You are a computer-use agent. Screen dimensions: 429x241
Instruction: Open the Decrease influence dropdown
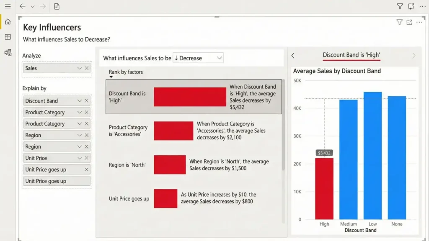[x=198, y=58]
